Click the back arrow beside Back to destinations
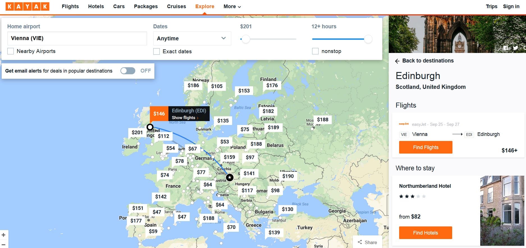Screen dimensions: 526x248 [397, 61]
